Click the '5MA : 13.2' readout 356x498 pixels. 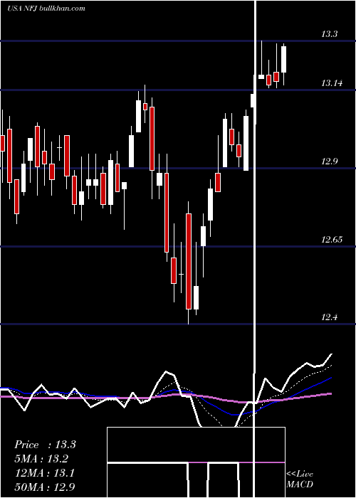(41, 459)
